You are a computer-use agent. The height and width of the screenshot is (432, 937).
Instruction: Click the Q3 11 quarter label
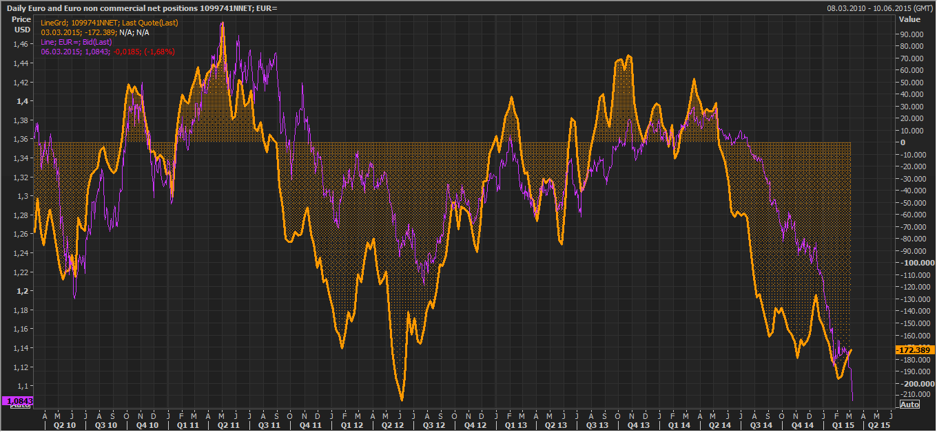tap(269, 425)
